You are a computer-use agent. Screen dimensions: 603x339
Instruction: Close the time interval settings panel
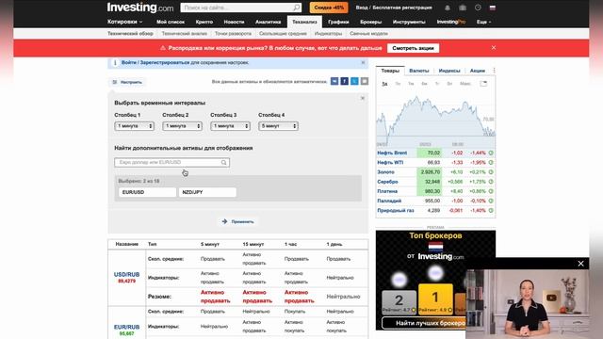tap(362, 98)
